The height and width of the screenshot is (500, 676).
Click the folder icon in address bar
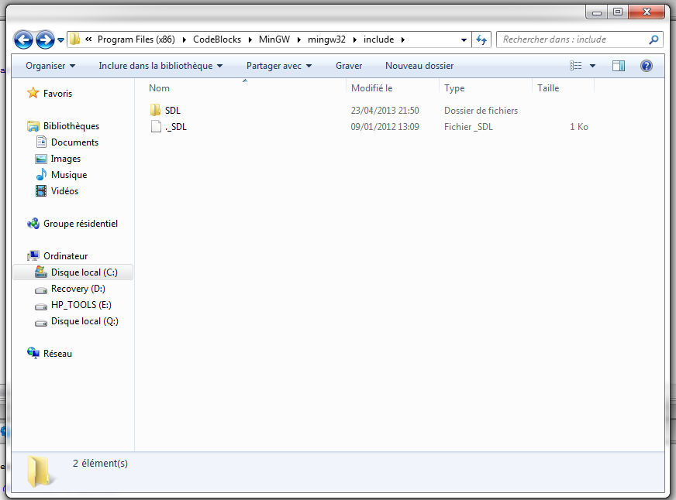[74, 39]
